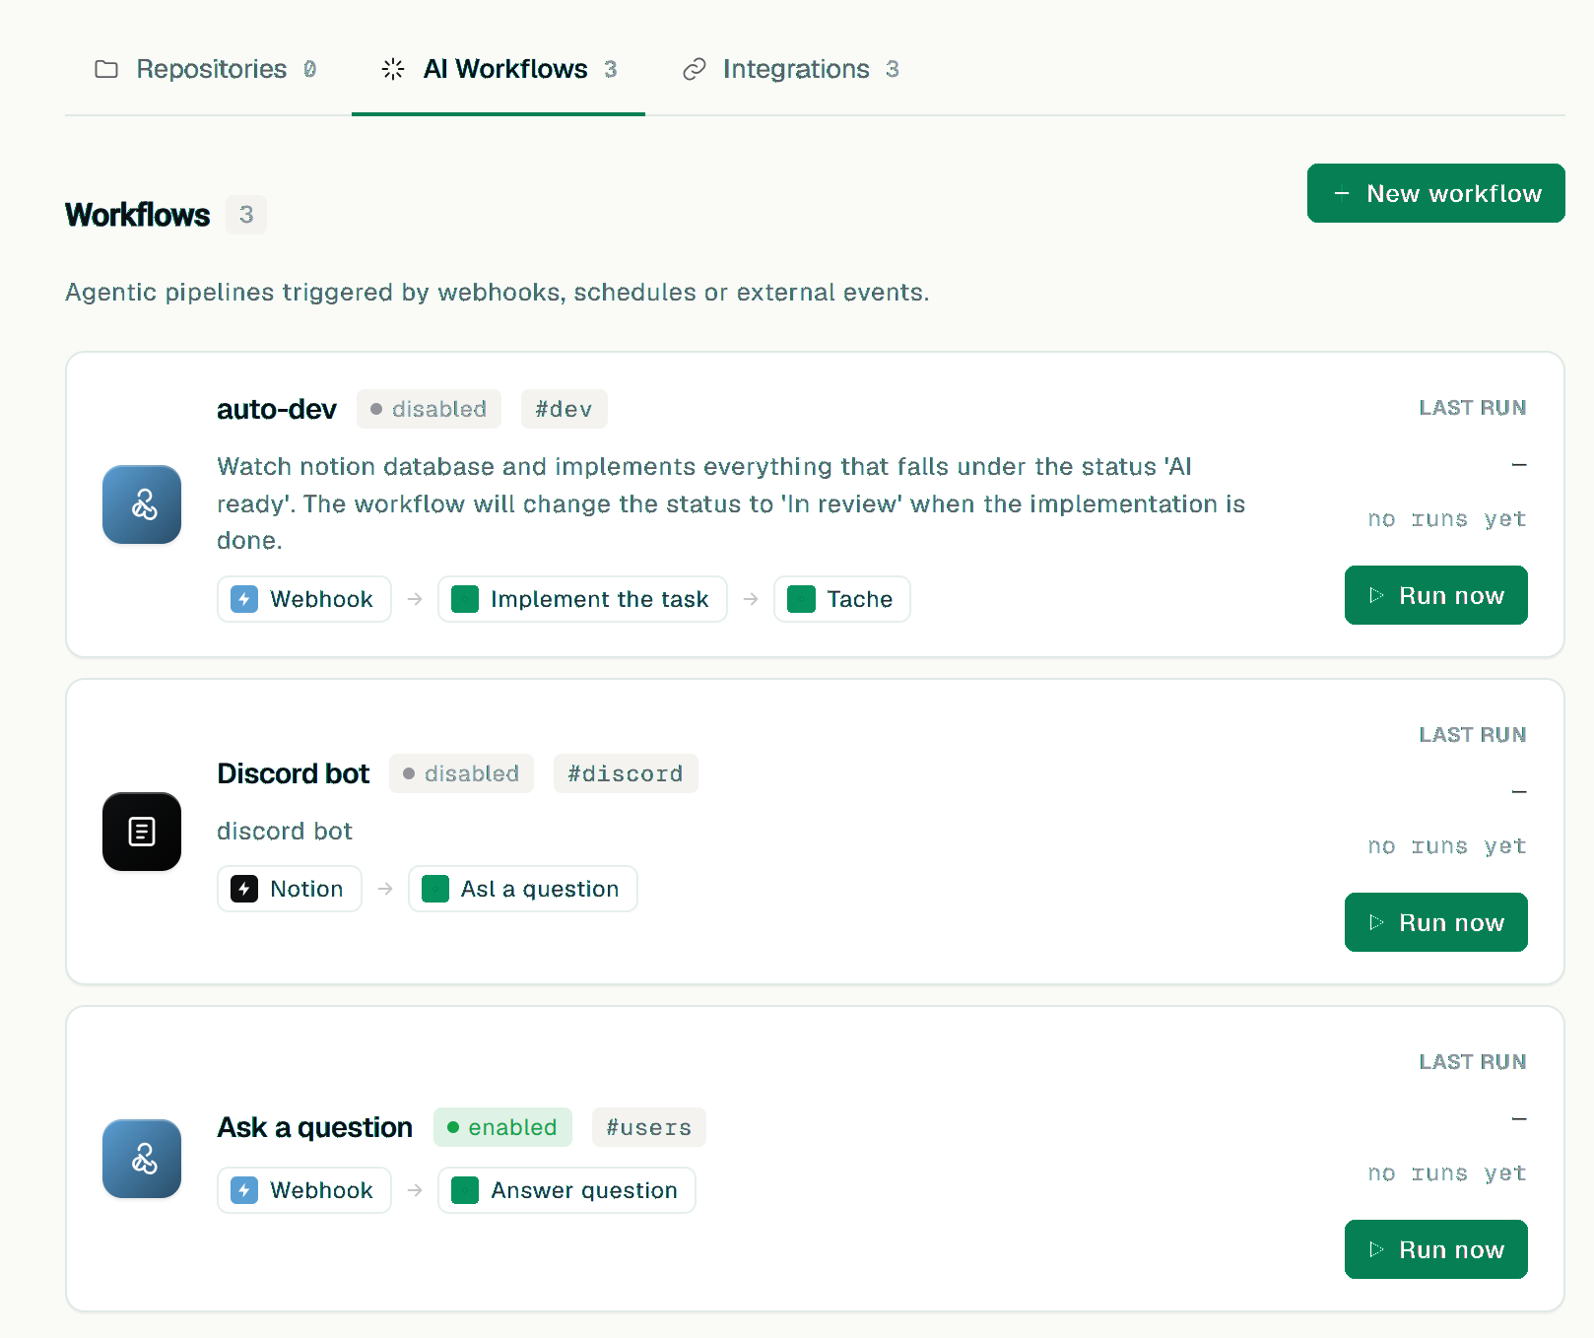Click the play icon in auto-dev Run now
Viewport: 1594px width, 1338px height.
tap(1376, 595)
